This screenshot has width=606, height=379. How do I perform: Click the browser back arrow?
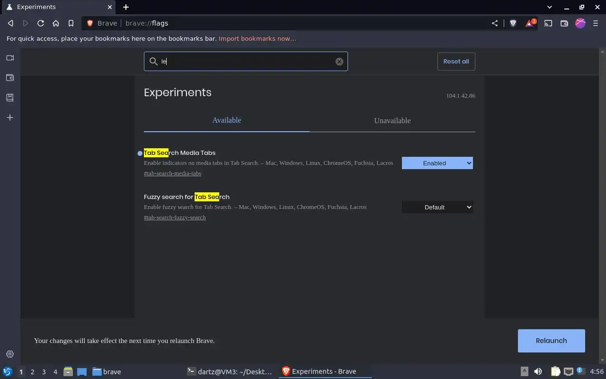(x=10, y=23)
